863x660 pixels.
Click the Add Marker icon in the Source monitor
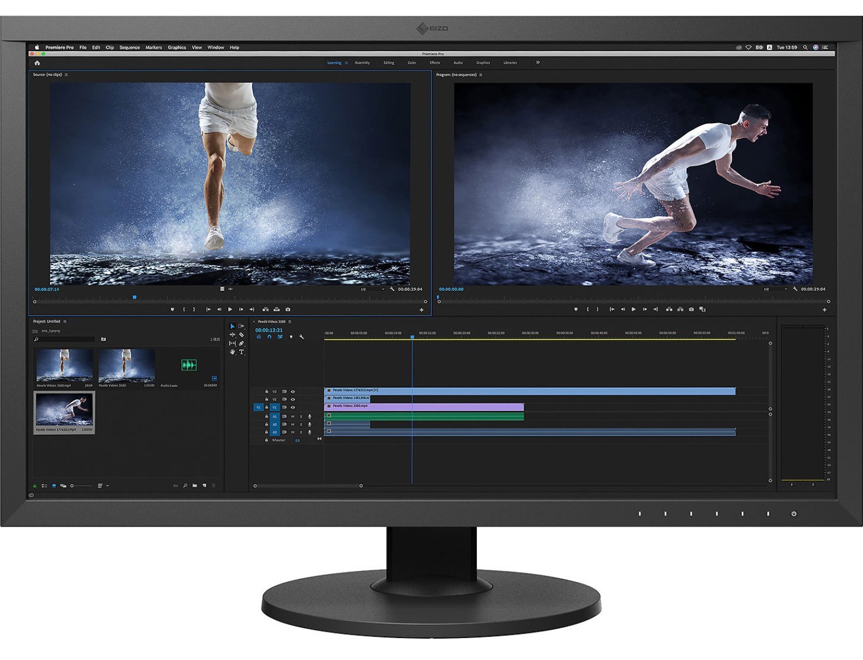[x=172, y=309]
